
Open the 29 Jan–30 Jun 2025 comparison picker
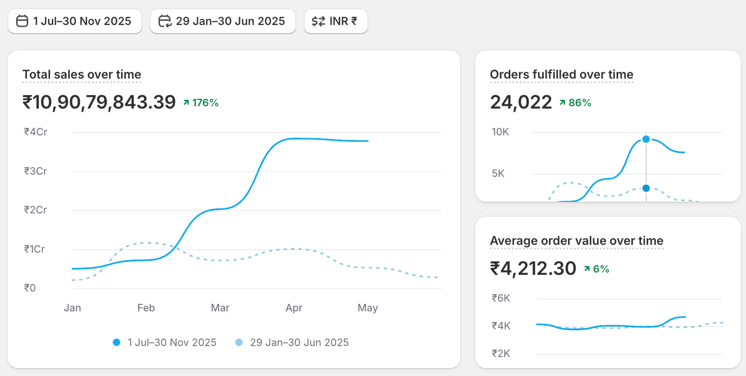[223, 21]
